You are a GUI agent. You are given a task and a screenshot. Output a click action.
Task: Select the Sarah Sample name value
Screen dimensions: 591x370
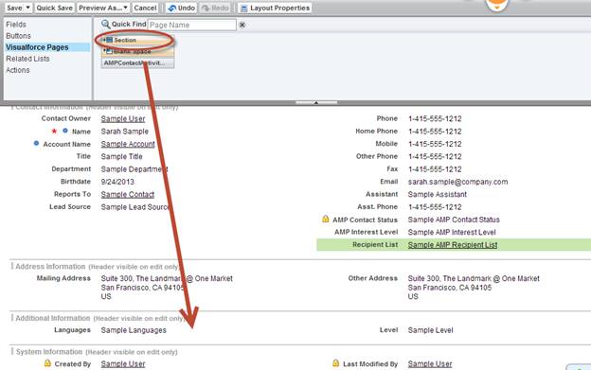click(124, 132)
